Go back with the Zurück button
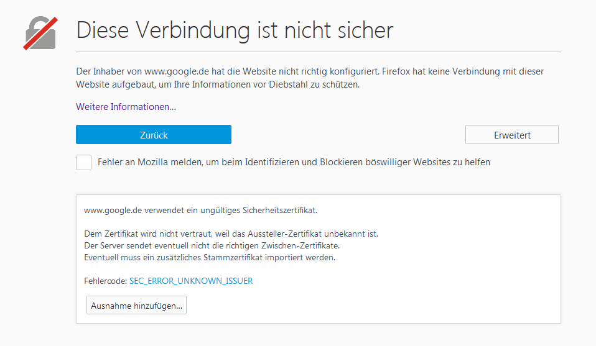Viewport: 596px width, 346px height. [x=154, y=135]
